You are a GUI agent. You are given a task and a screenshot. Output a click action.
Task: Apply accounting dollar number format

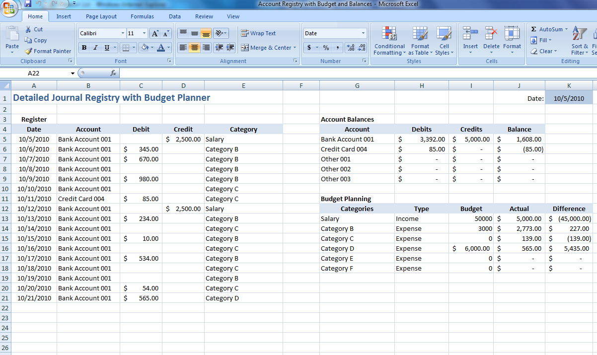[x=309, y=48]
